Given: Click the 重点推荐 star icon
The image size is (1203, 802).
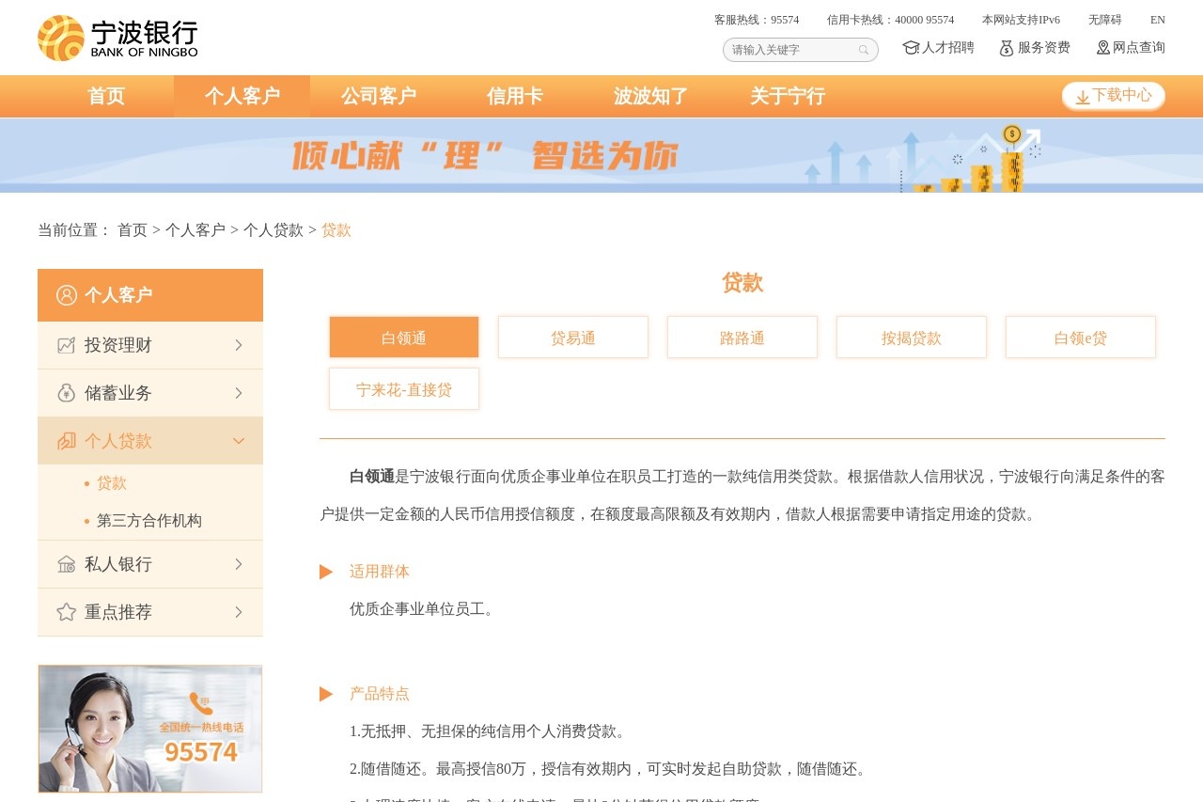Looking at the screenshot, I should pyautogui.click(x=66, y=612).
